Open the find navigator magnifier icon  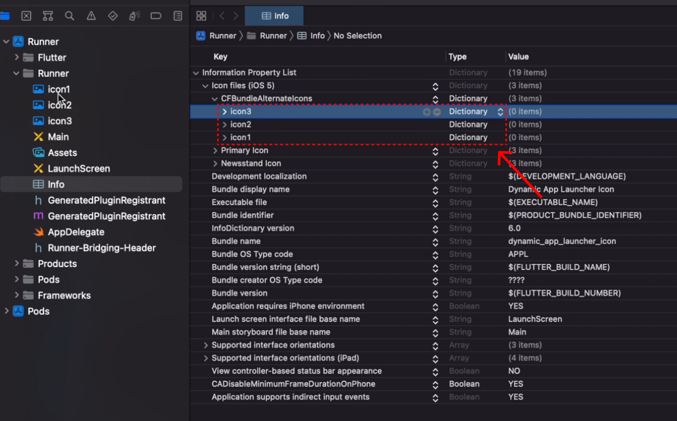70,16
